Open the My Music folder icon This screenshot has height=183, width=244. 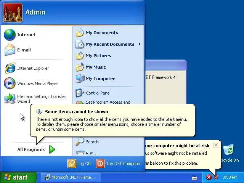[80, 67]
